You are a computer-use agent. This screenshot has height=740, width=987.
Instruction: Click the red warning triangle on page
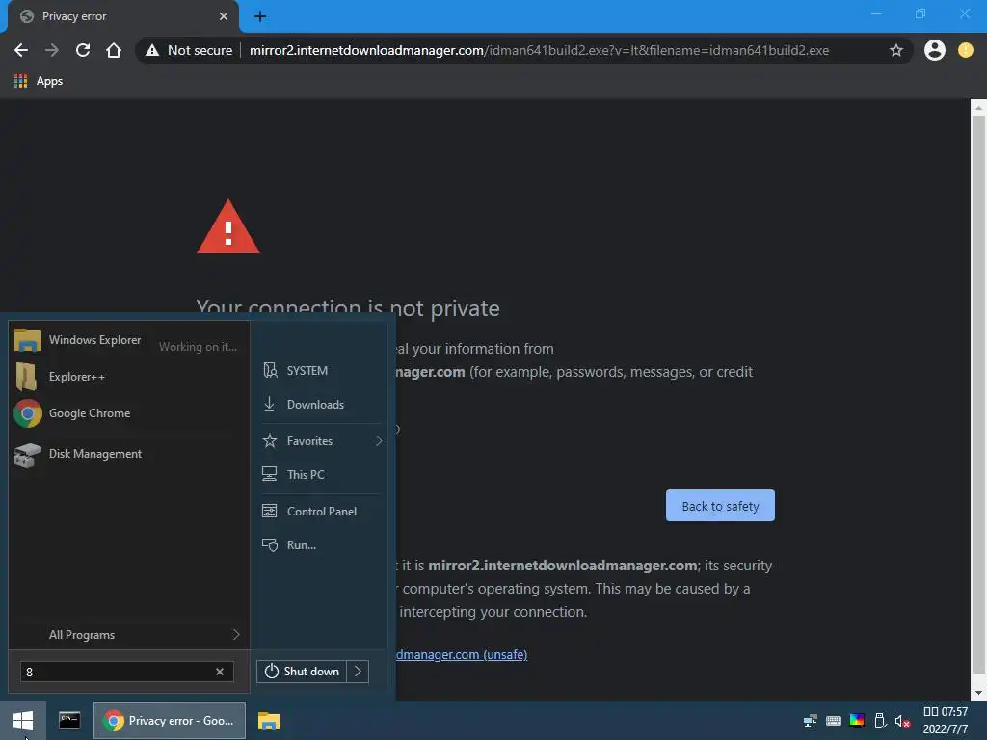tap(227, 227)
